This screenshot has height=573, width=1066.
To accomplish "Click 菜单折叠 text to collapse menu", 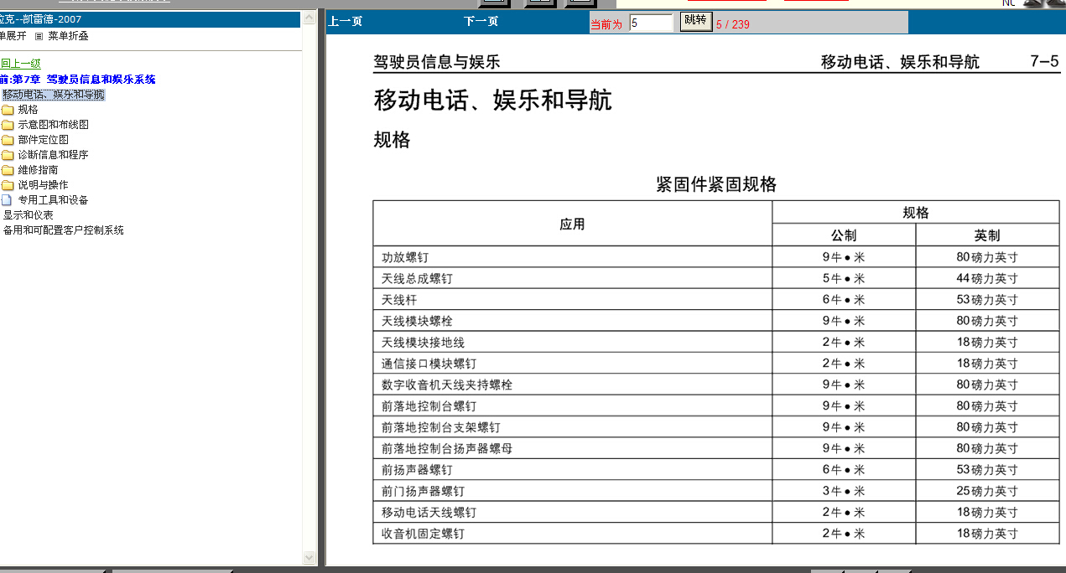I will coord(68,36).
